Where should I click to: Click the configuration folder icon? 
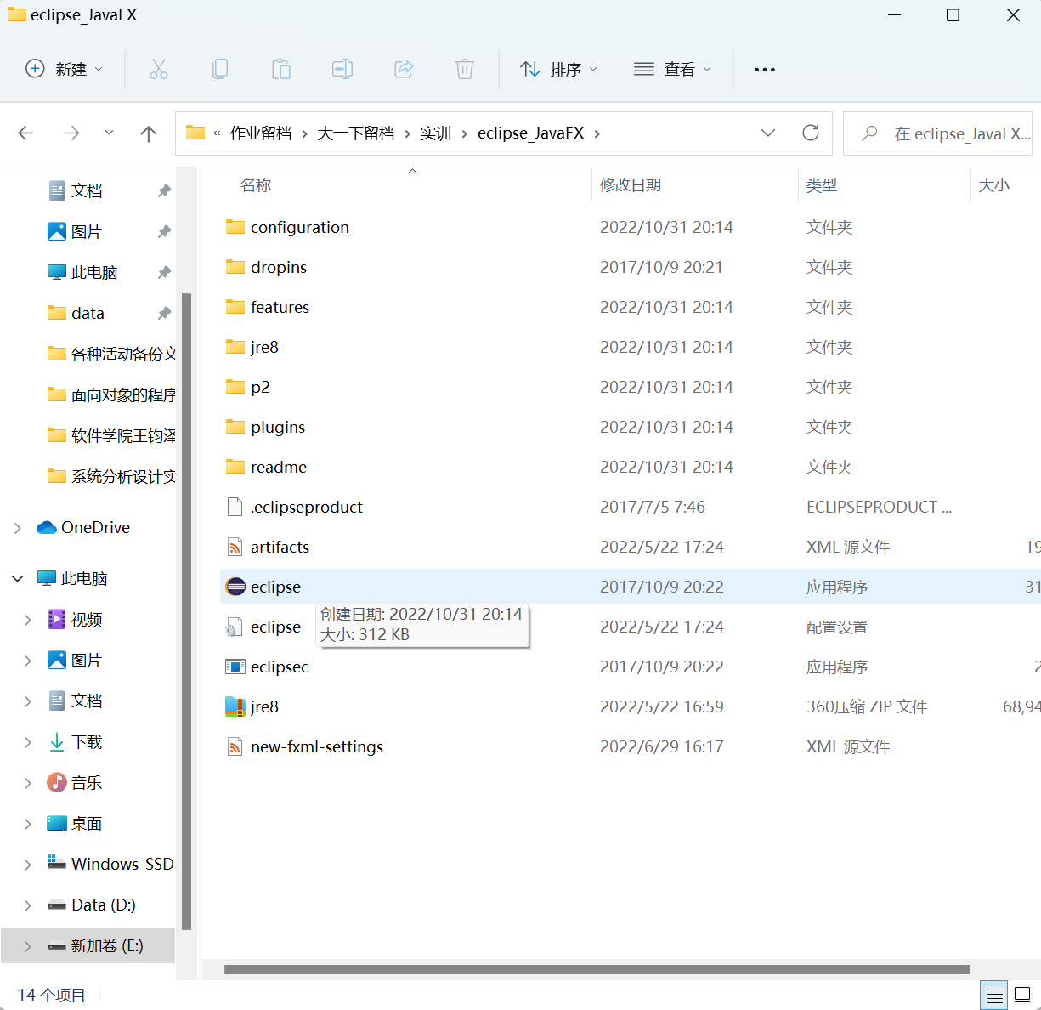coord(235,227)
